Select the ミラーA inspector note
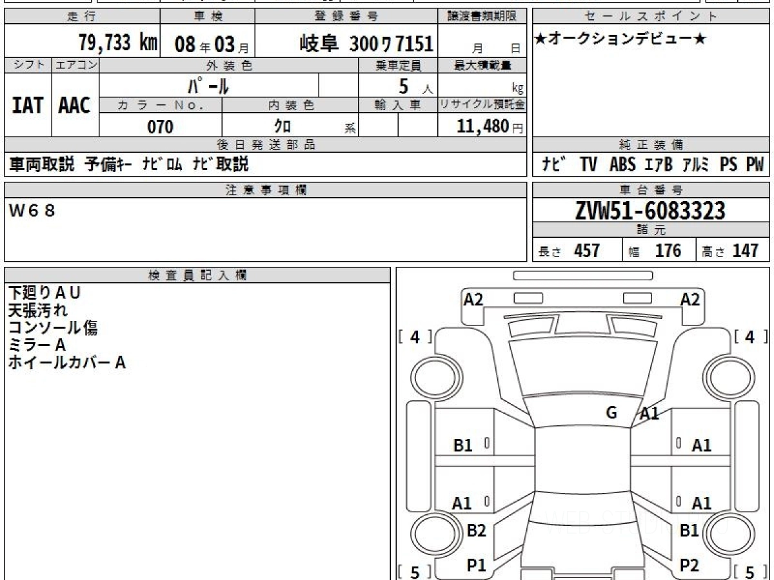Viewport: 774px width, 580px height. [37, 345]
